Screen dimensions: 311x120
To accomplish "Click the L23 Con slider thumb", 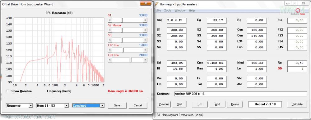I will click(x=131, y=60).
